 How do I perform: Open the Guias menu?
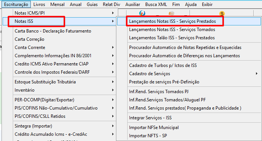(x=92, y=4)
